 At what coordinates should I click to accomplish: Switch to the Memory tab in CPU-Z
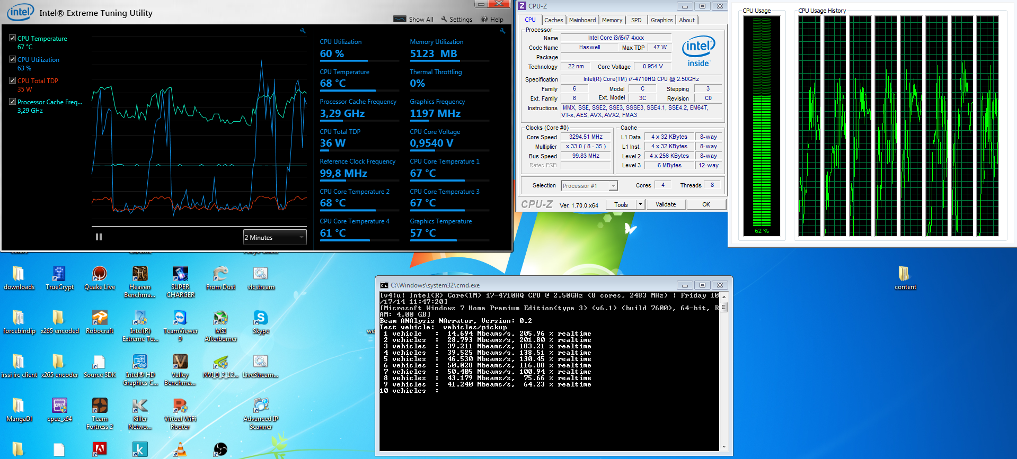(612, 20)
